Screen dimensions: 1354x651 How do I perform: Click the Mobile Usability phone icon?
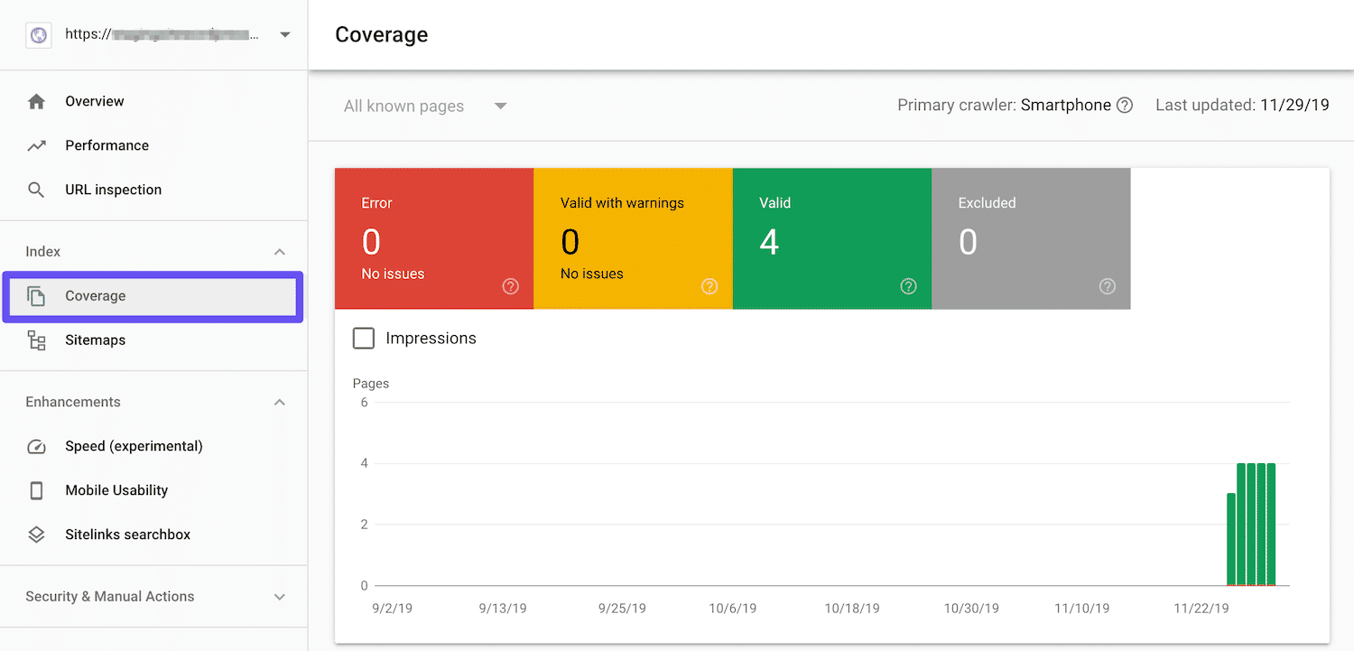[36, 490]
